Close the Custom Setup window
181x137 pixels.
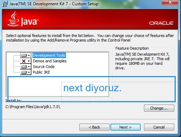(x=170, y=2)
